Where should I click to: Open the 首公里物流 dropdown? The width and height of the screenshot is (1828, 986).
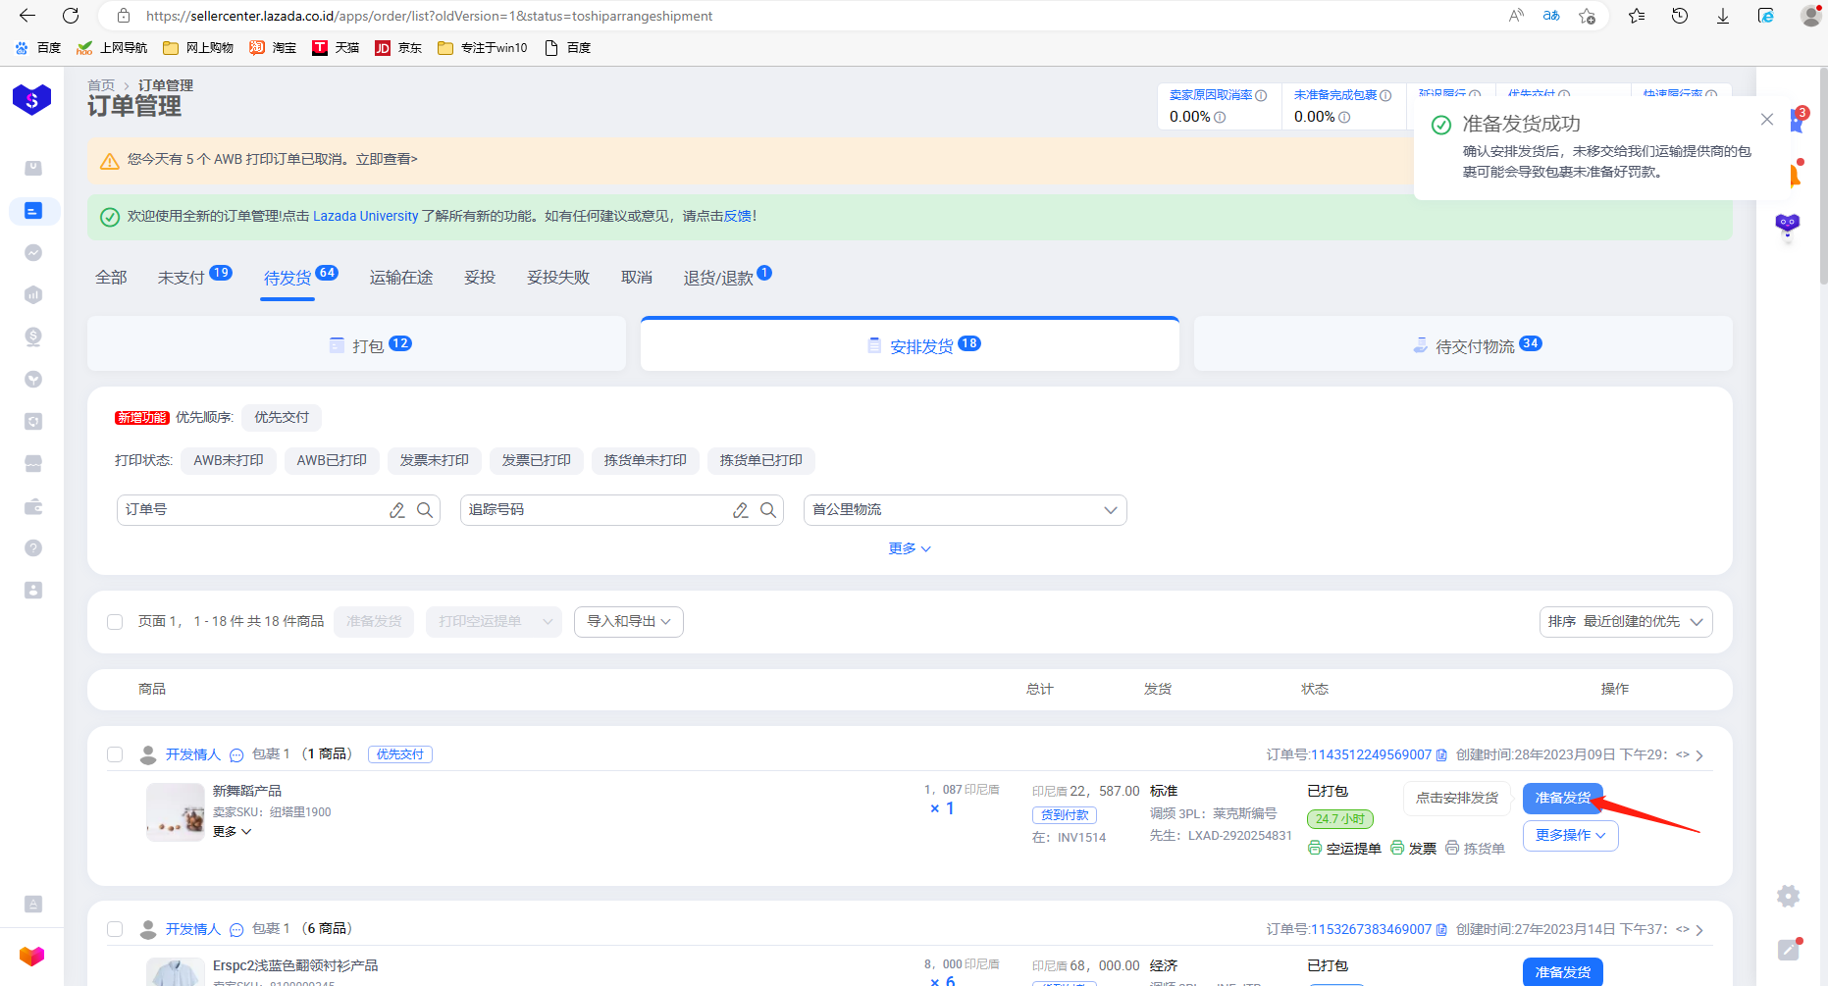pyautogui.click(x=965, y=510)
